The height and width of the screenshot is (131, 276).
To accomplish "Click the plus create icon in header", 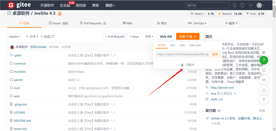I will pyautogui.click(x=251, y=5).
